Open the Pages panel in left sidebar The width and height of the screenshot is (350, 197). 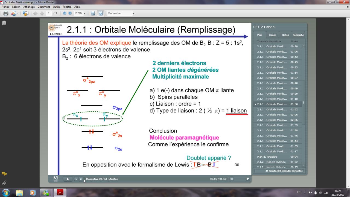point(4,23)
